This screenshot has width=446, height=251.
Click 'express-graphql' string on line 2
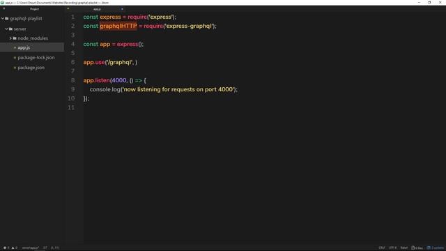tap(190, 26)
